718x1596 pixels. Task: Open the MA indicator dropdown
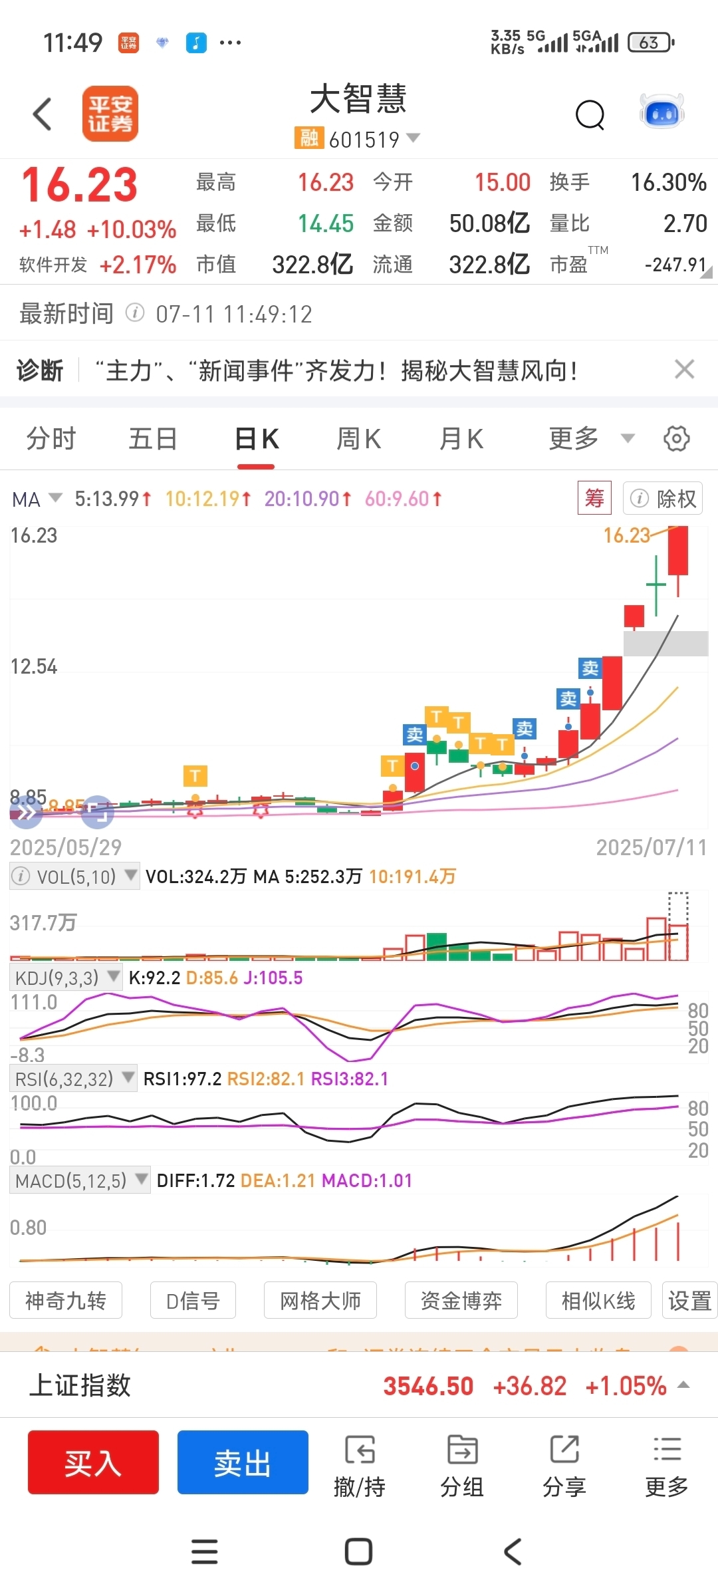click(x=37, y=499)
